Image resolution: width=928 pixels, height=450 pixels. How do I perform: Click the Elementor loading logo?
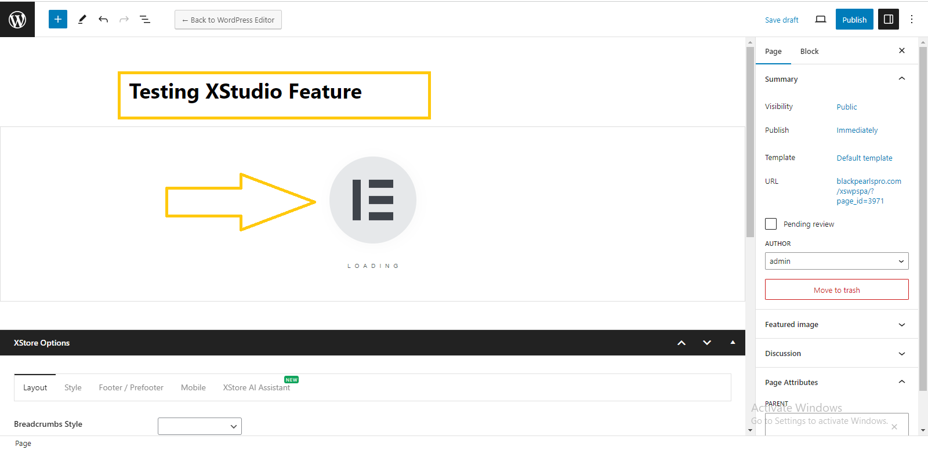click(373, 200)
